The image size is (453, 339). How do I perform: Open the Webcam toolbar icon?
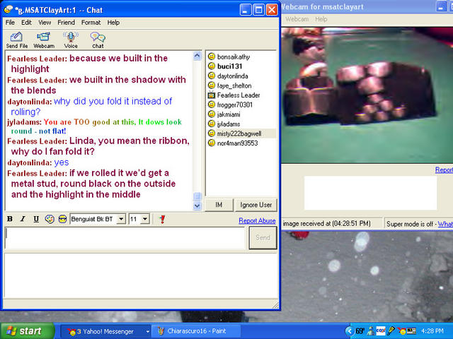(44, 40)
